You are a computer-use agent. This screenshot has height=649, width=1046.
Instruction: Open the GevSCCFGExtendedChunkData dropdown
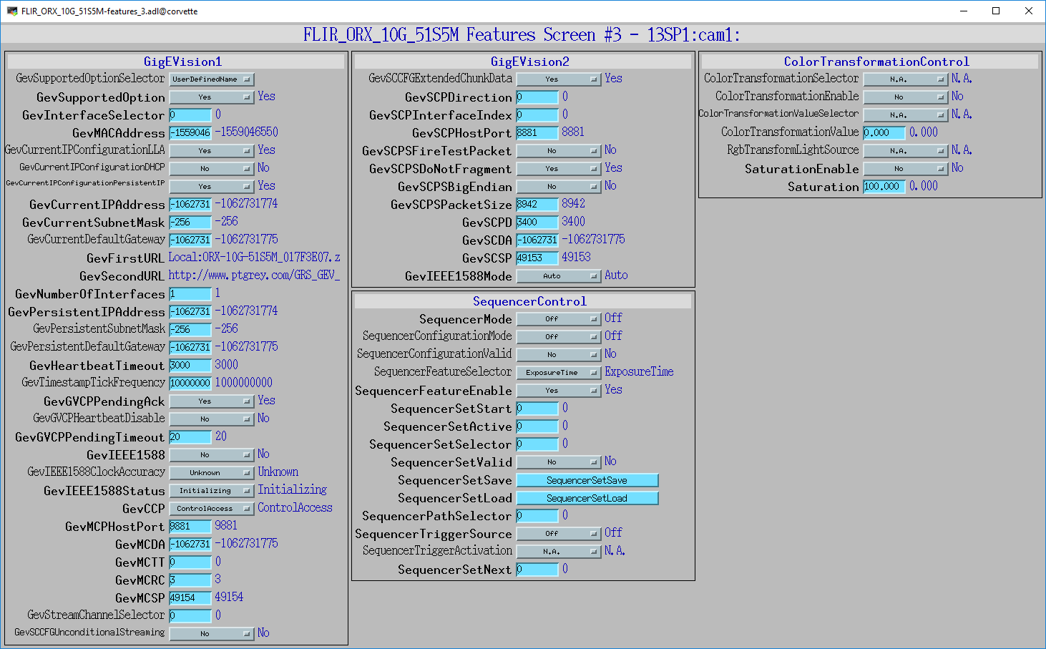pos(559,79)
